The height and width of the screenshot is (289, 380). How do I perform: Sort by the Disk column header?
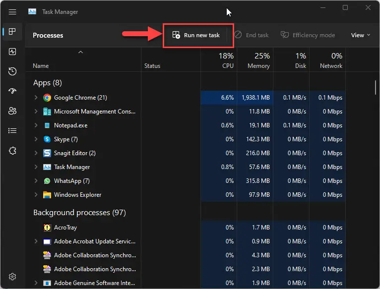[291, 60]
